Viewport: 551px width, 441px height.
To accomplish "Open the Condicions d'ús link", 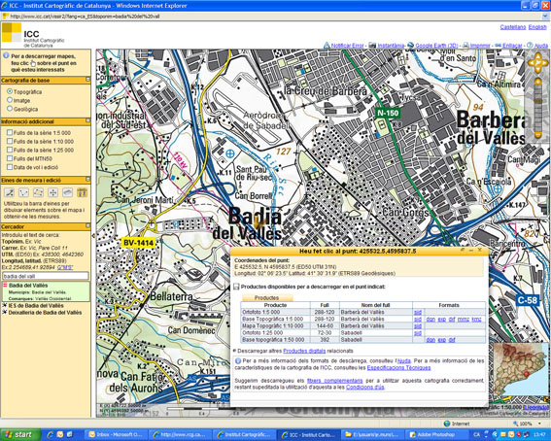I will click(365, 387).
